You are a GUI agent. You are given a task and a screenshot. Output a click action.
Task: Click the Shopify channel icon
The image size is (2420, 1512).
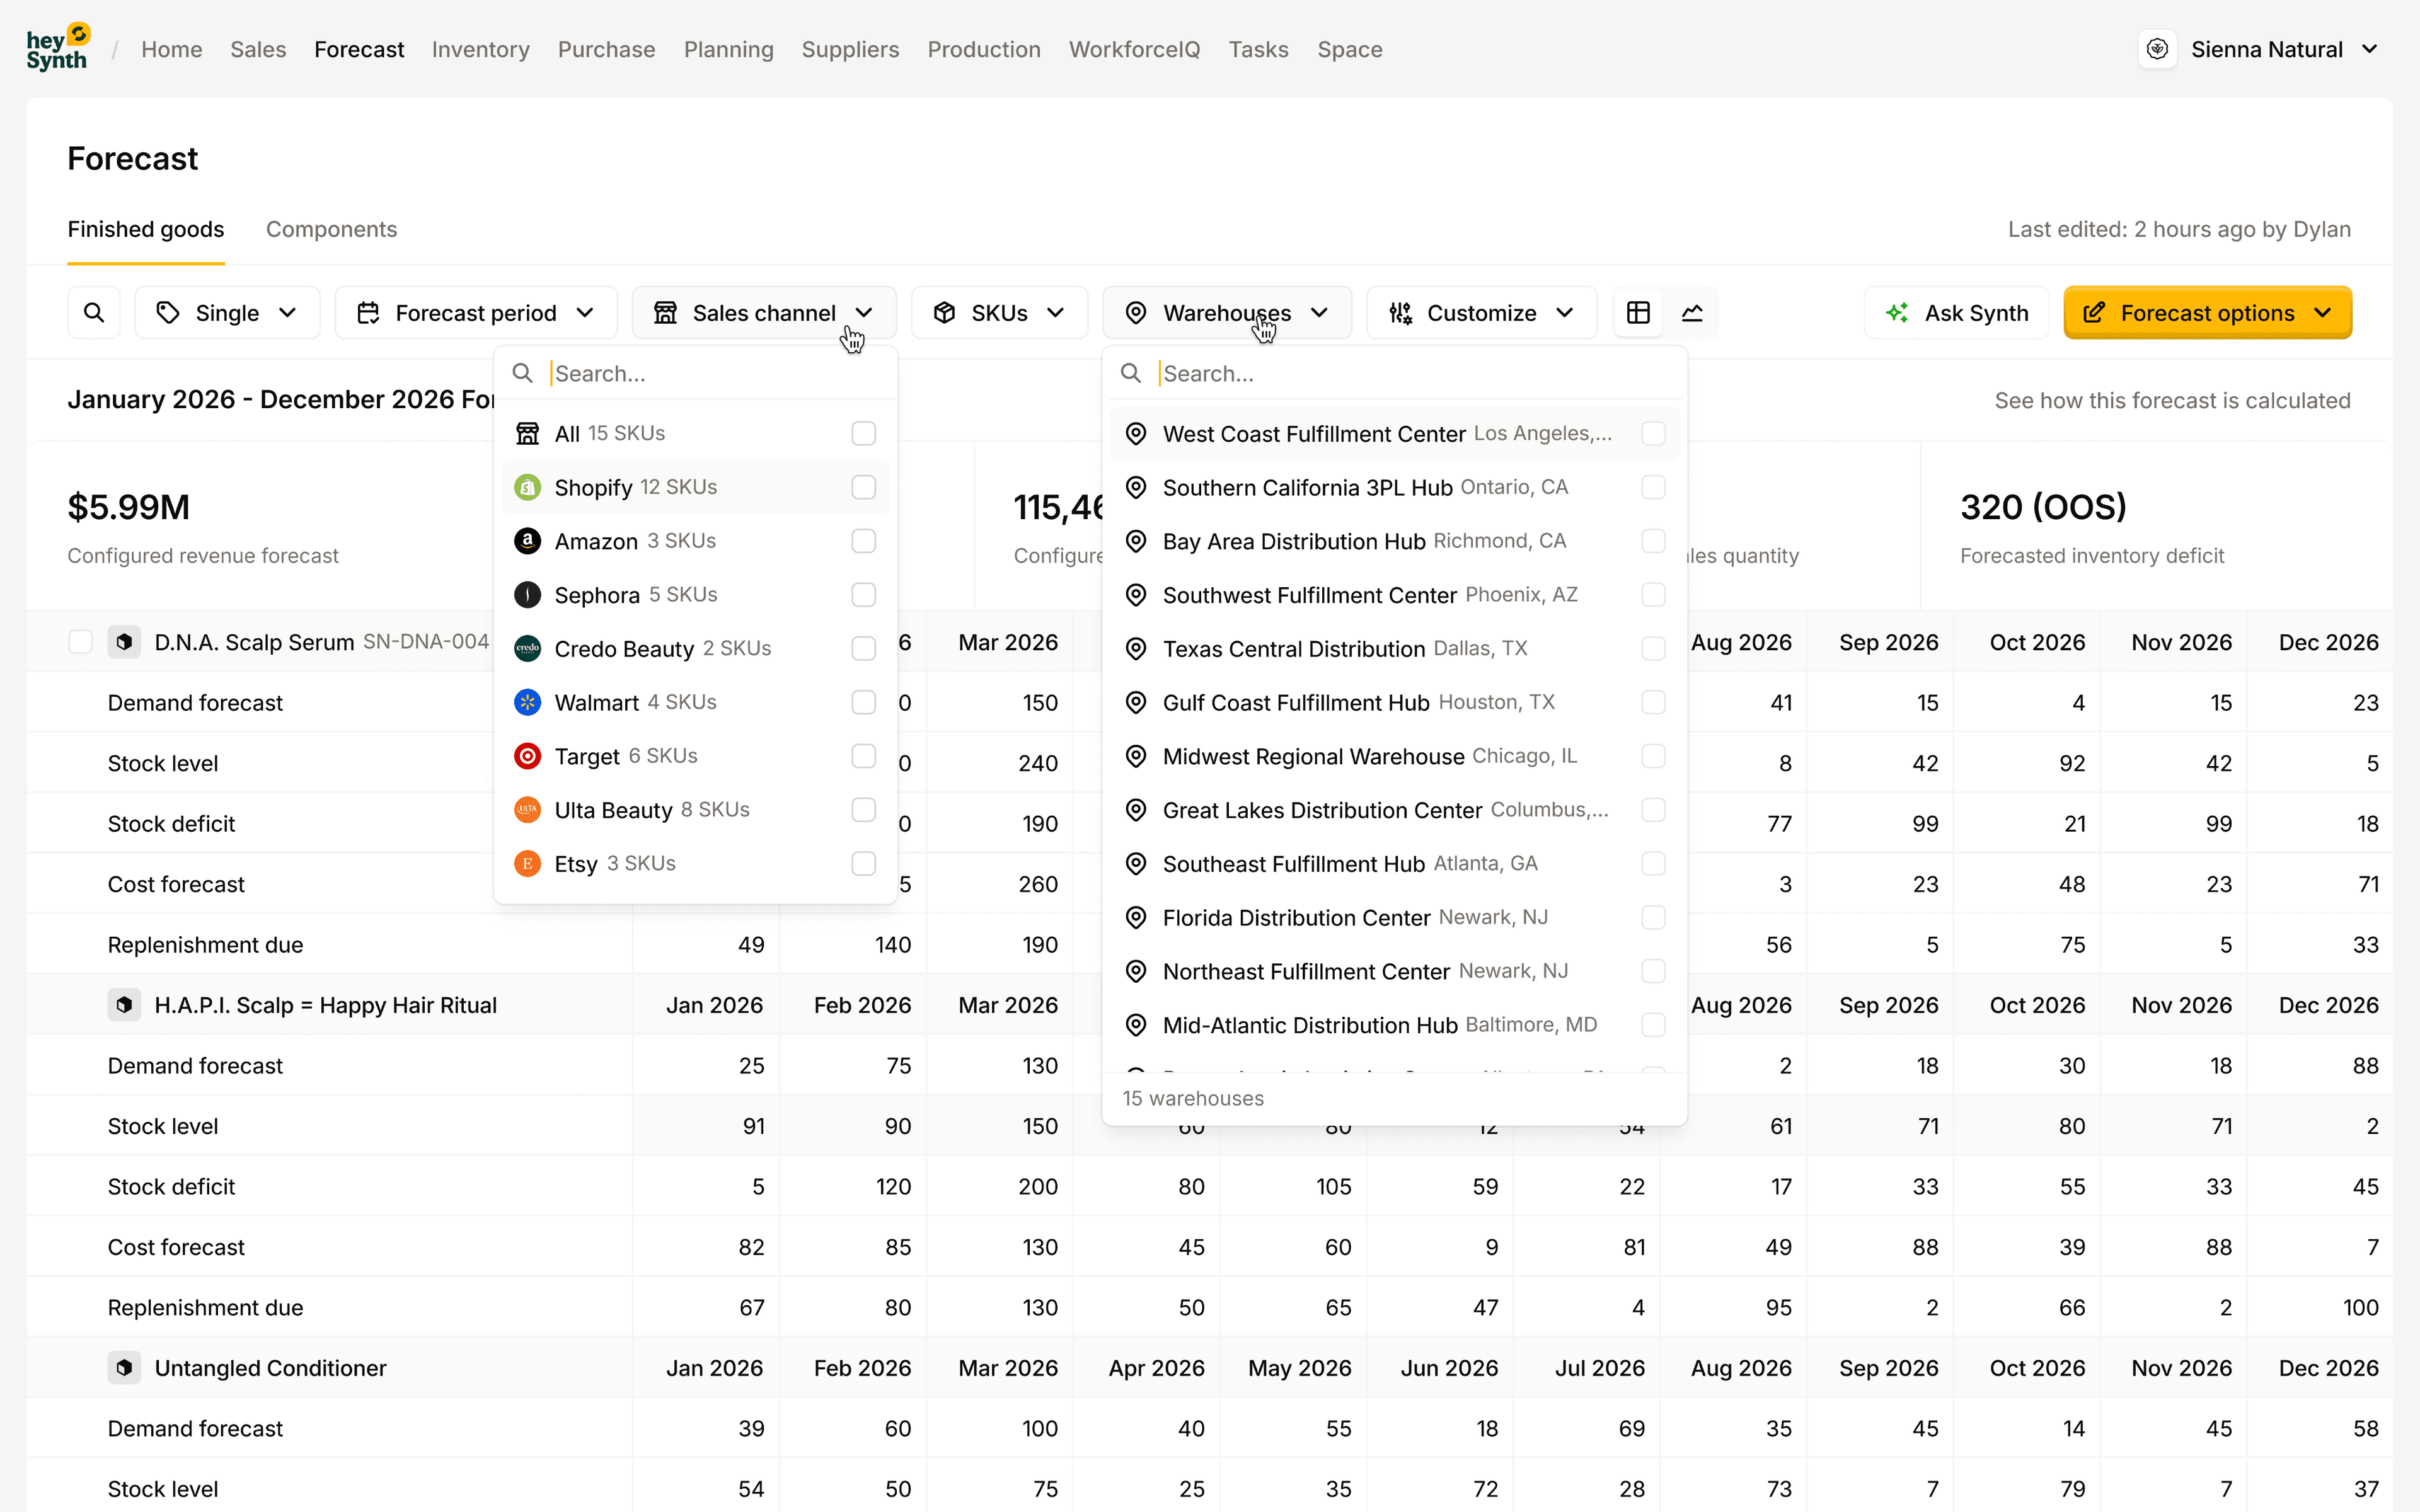point(527,487)
